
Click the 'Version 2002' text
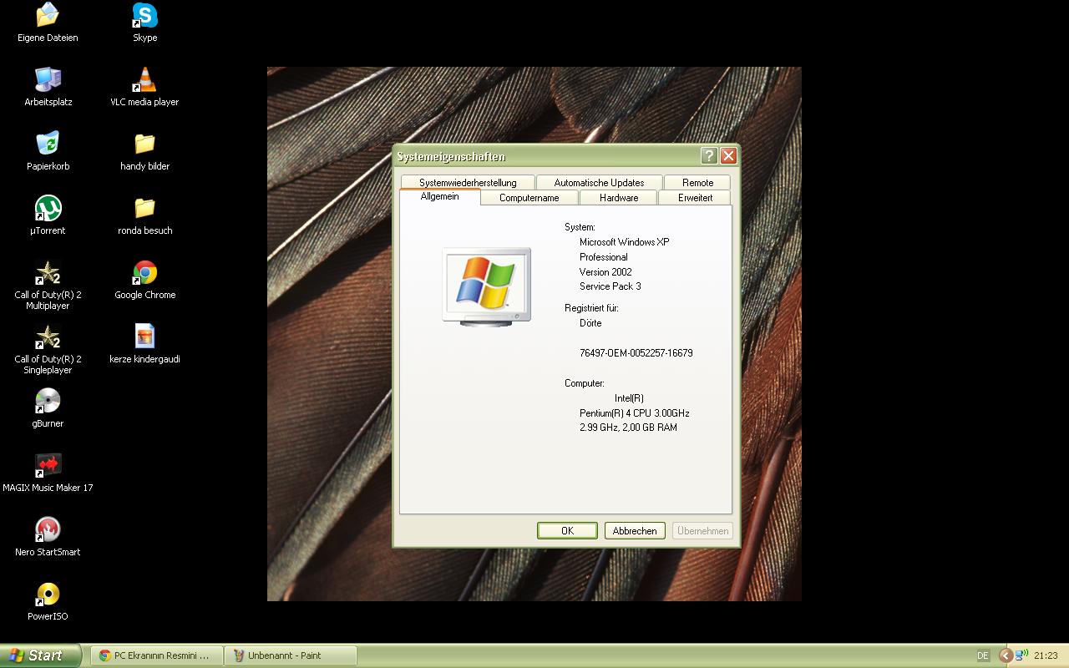tap(605, 272)
